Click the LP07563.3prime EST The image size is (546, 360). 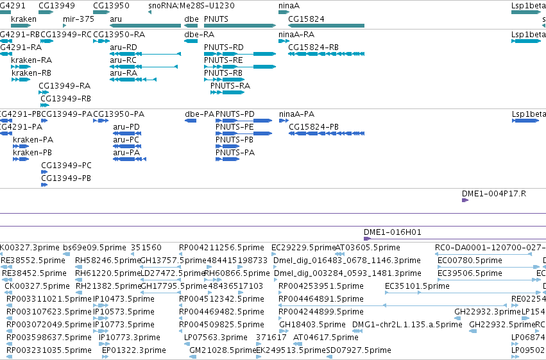[x=186, y=345]
